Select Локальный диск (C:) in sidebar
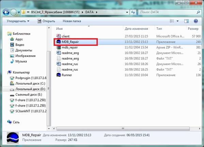Image resolution: width=204 pixels, height=147 pixels. point(30,84)
